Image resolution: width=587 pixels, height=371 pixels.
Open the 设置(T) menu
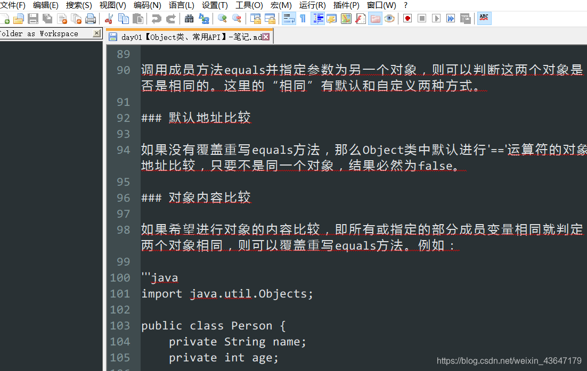(x=215, y=5)
